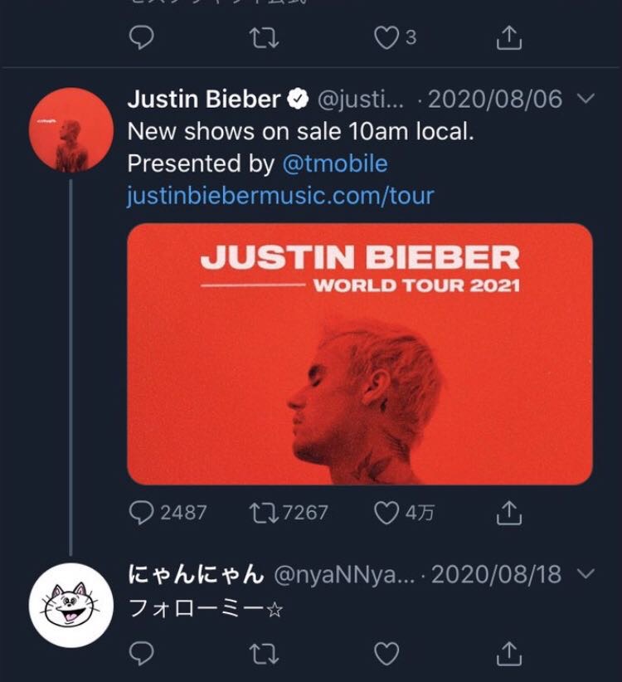This screenshot has height=682, width=622.
Task: Reply to the にゃんにゃん tweet
Action: click(x=143, y=654)
